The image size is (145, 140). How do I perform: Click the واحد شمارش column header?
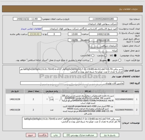point(52,91)
